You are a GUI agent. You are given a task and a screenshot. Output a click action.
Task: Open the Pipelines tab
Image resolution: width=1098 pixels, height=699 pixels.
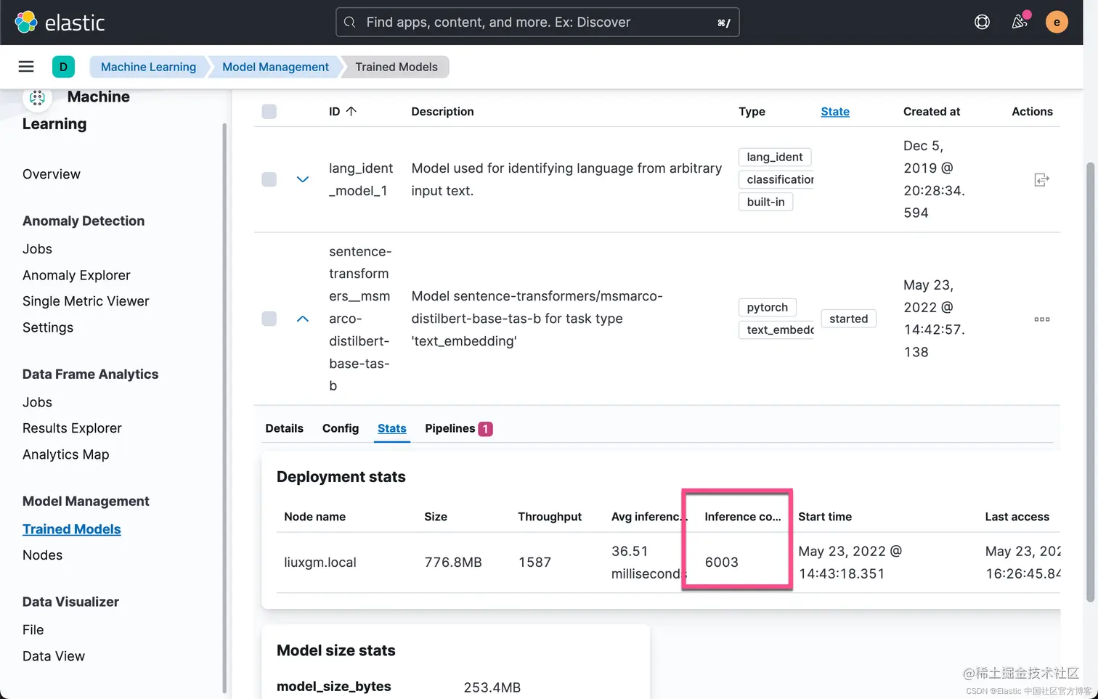pyautogui.click(x=458, y=428)
